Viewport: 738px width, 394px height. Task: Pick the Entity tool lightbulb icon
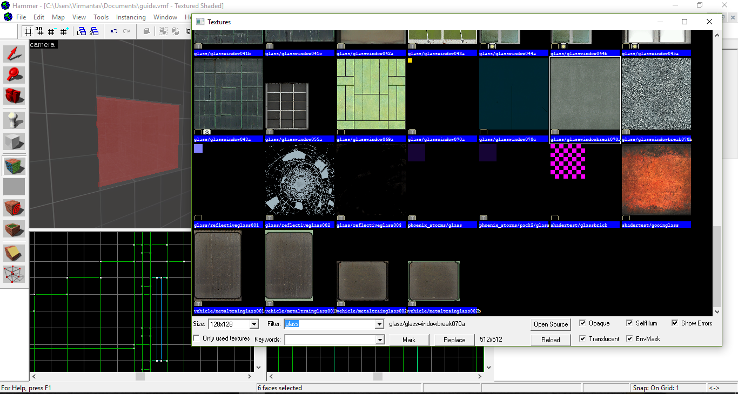tap(14, 120)
